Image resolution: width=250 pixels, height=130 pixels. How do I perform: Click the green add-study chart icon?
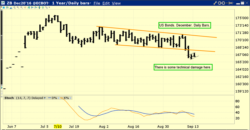29,7
